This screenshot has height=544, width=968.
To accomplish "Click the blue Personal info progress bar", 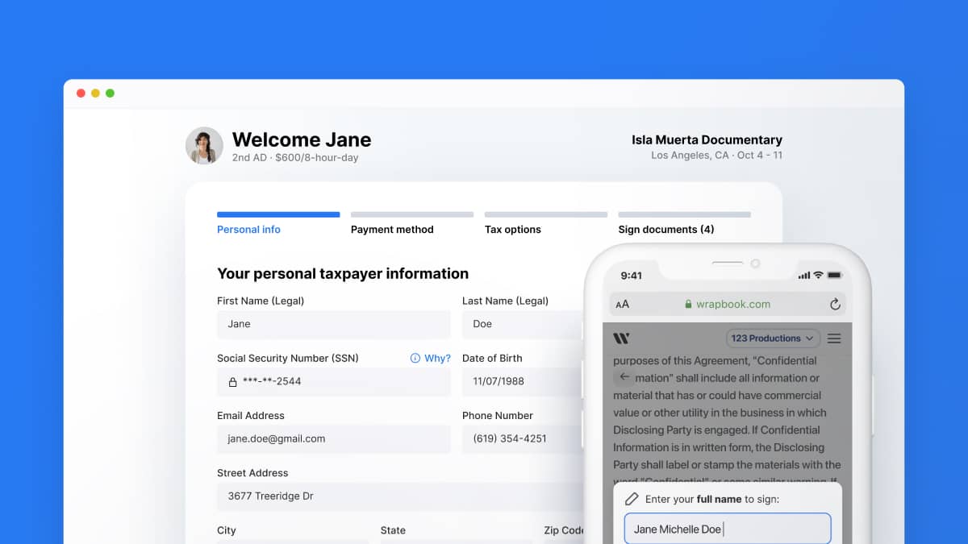I will pyautogui.click(x=278, y=214).
